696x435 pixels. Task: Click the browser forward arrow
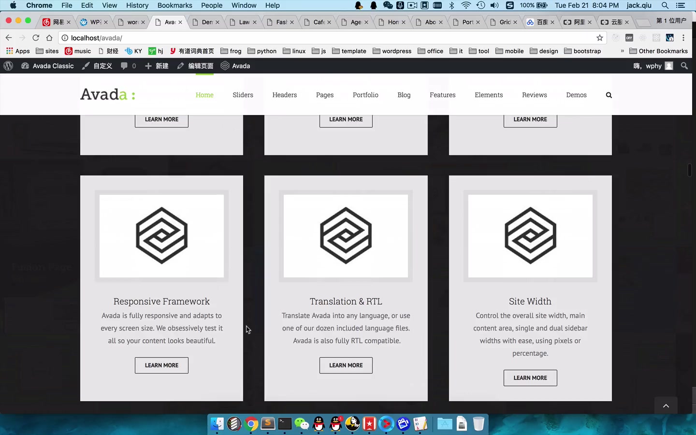[x=22, y=38]
